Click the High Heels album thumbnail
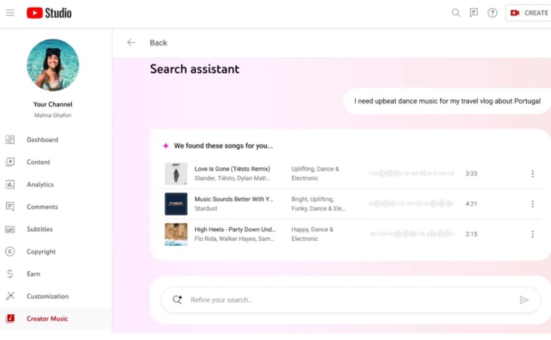This screenshot has width=551, height=340. [176, 234]
